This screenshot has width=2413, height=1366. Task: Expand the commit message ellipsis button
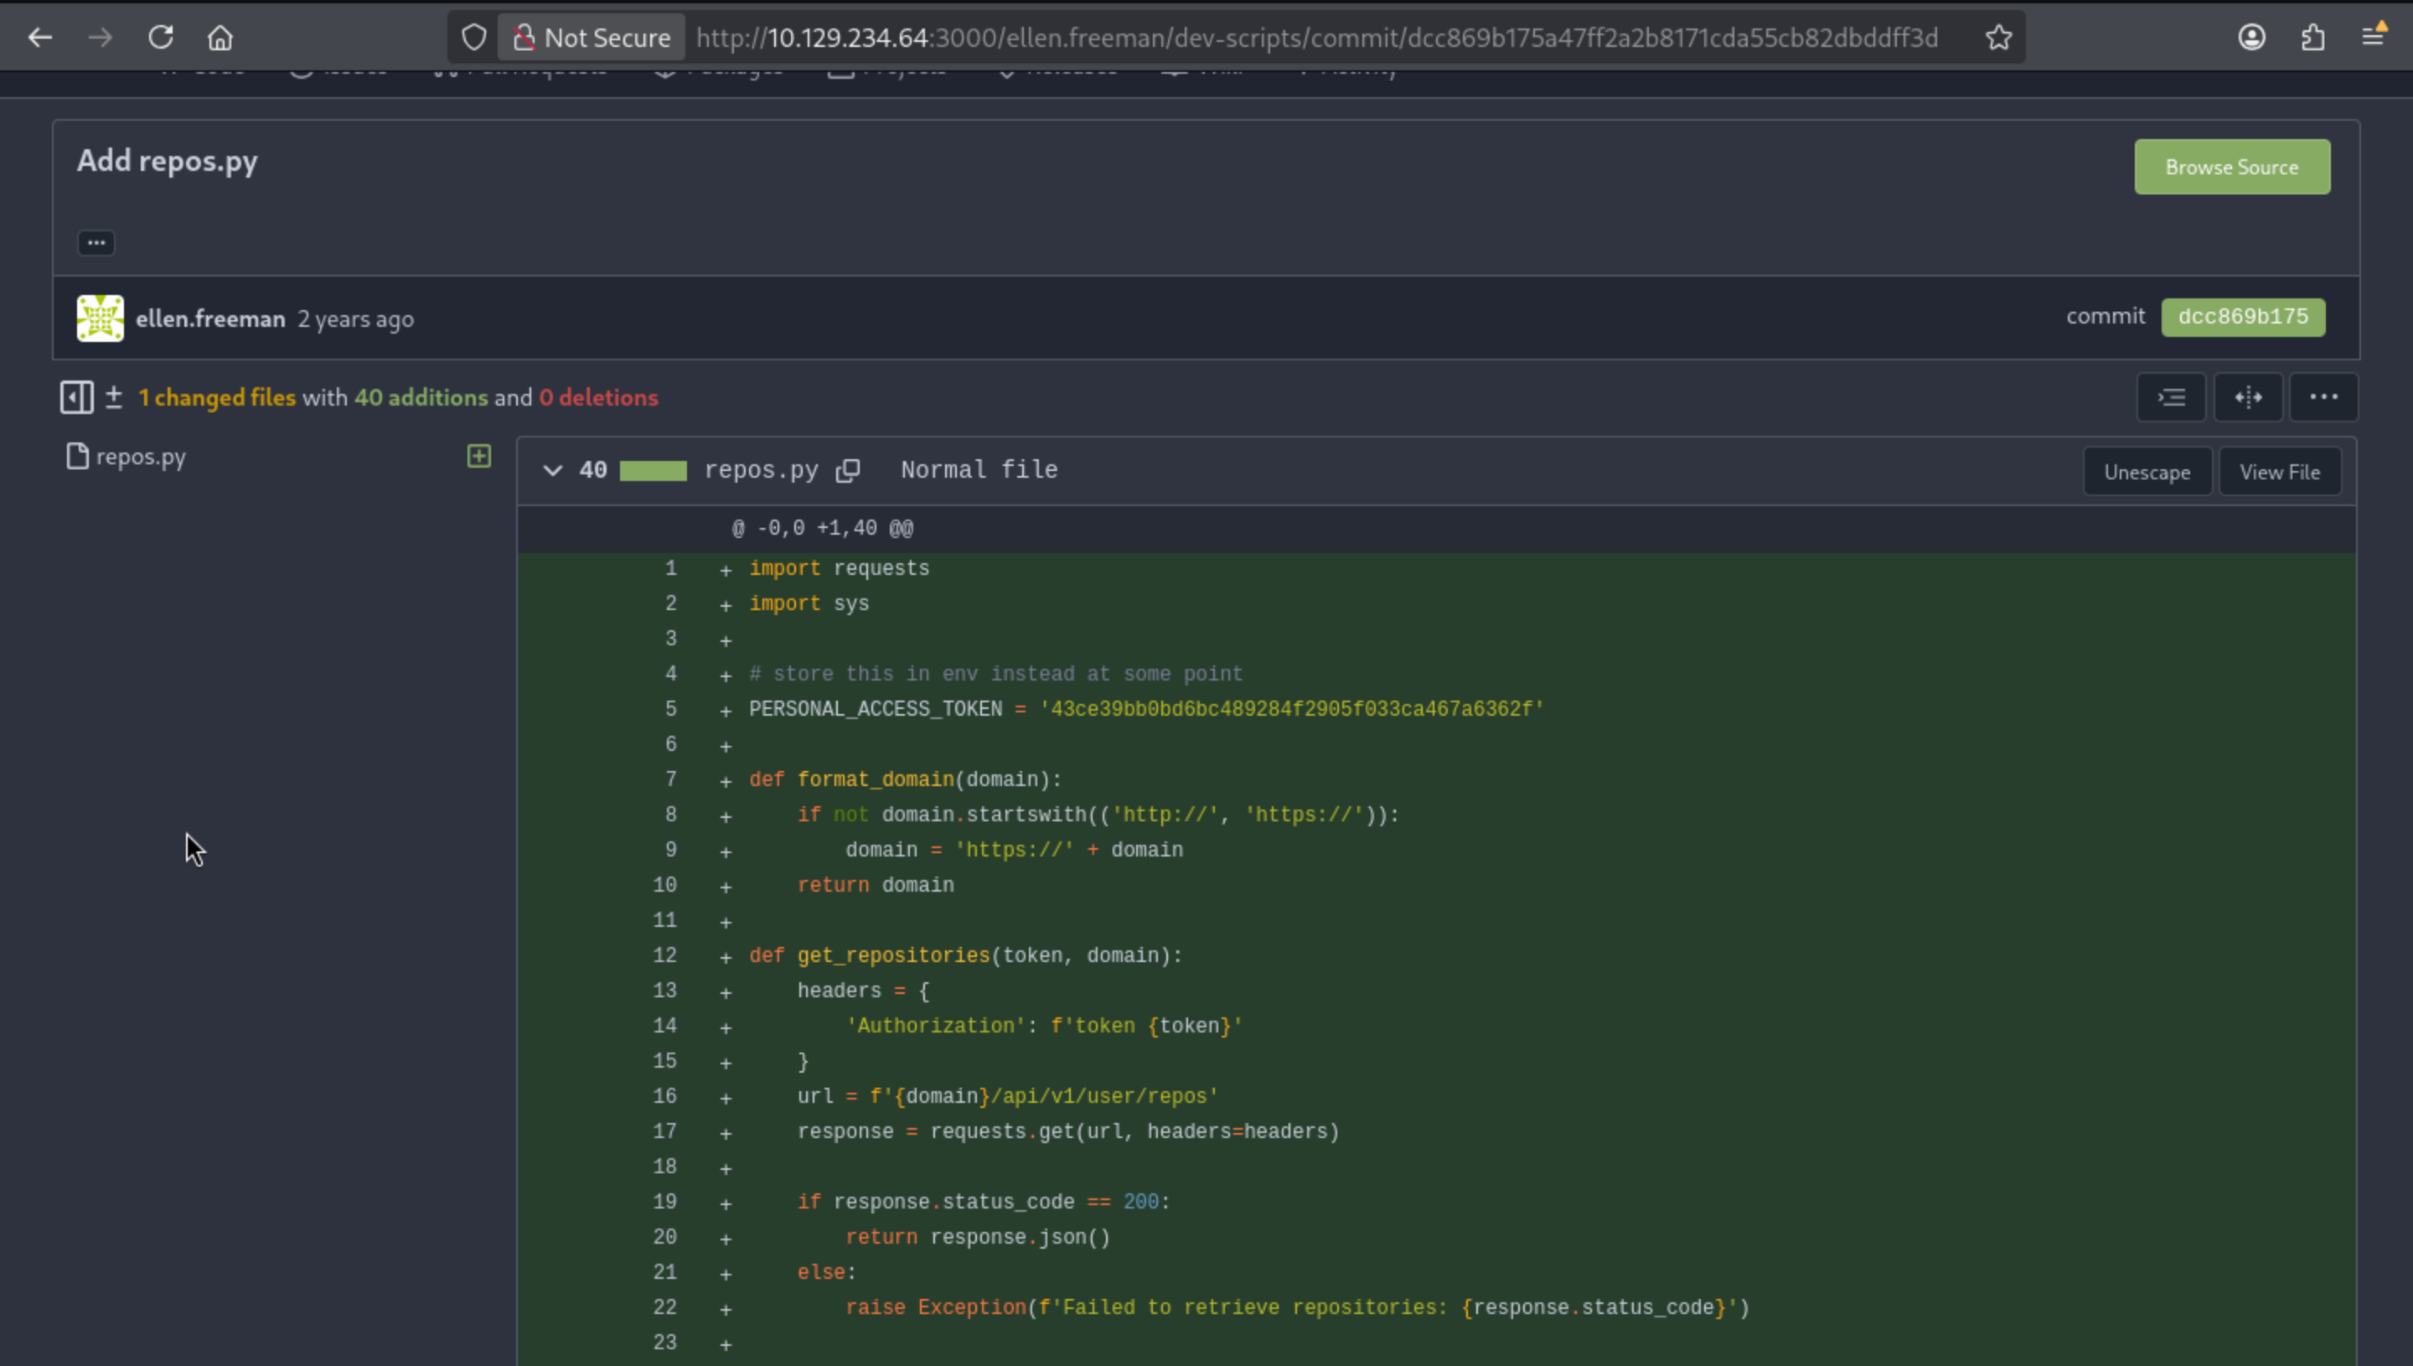coord(96,243)
